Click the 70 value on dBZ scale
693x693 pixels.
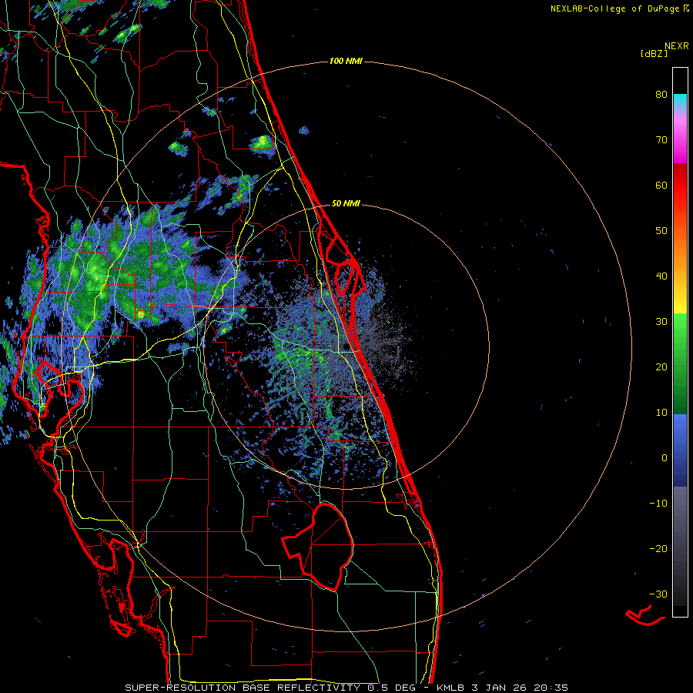click(661, 139)
